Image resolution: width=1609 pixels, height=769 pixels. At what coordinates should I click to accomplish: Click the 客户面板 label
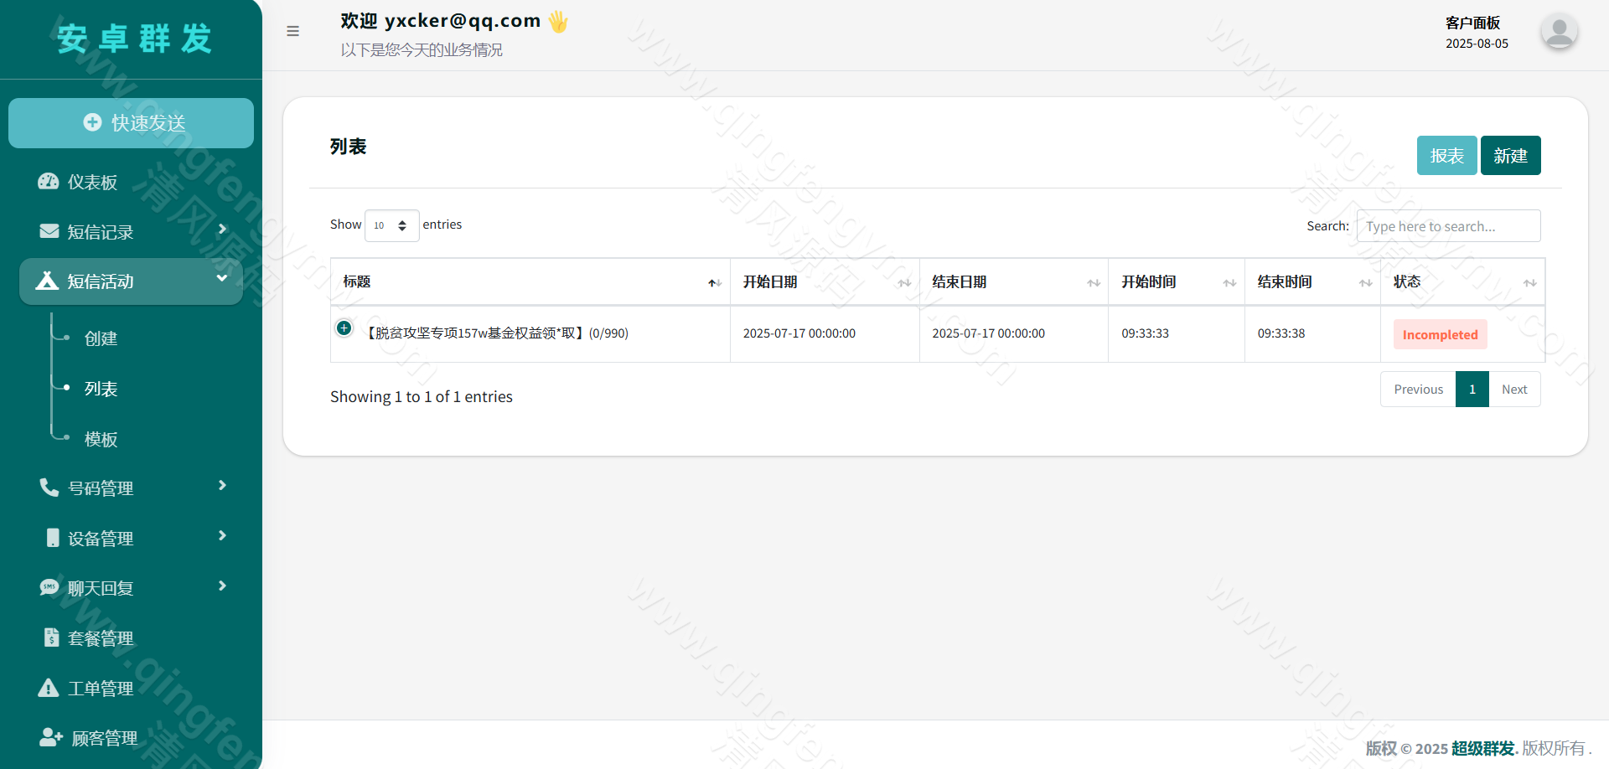pyautogui.click(x=1472, y=23)
